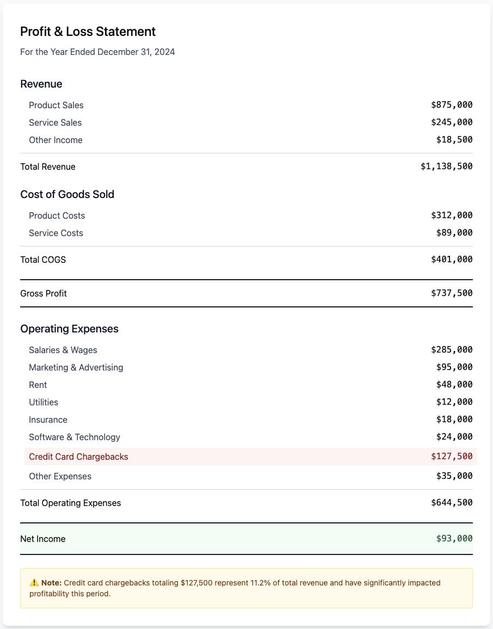Click the Marketing & Advertising amount

pyautogui.click(x=454, y=367)
